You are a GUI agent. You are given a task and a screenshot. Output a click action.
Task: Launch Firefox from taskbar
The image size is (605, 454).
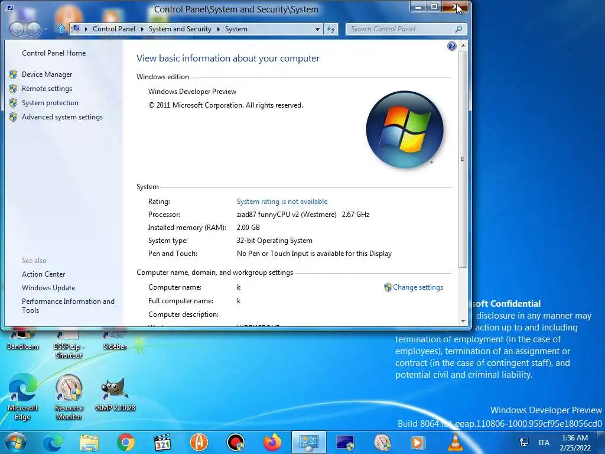272,442
